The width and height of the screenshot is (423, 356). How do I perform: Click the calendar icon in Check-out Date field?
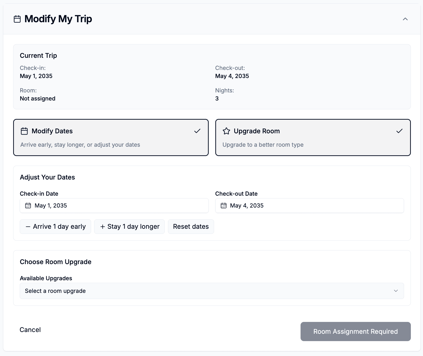click(x=223, y=206)
